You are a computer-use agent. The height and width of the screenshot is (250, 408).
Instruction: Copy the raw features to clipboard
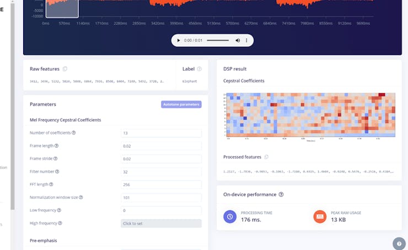[x=65, y=69]
